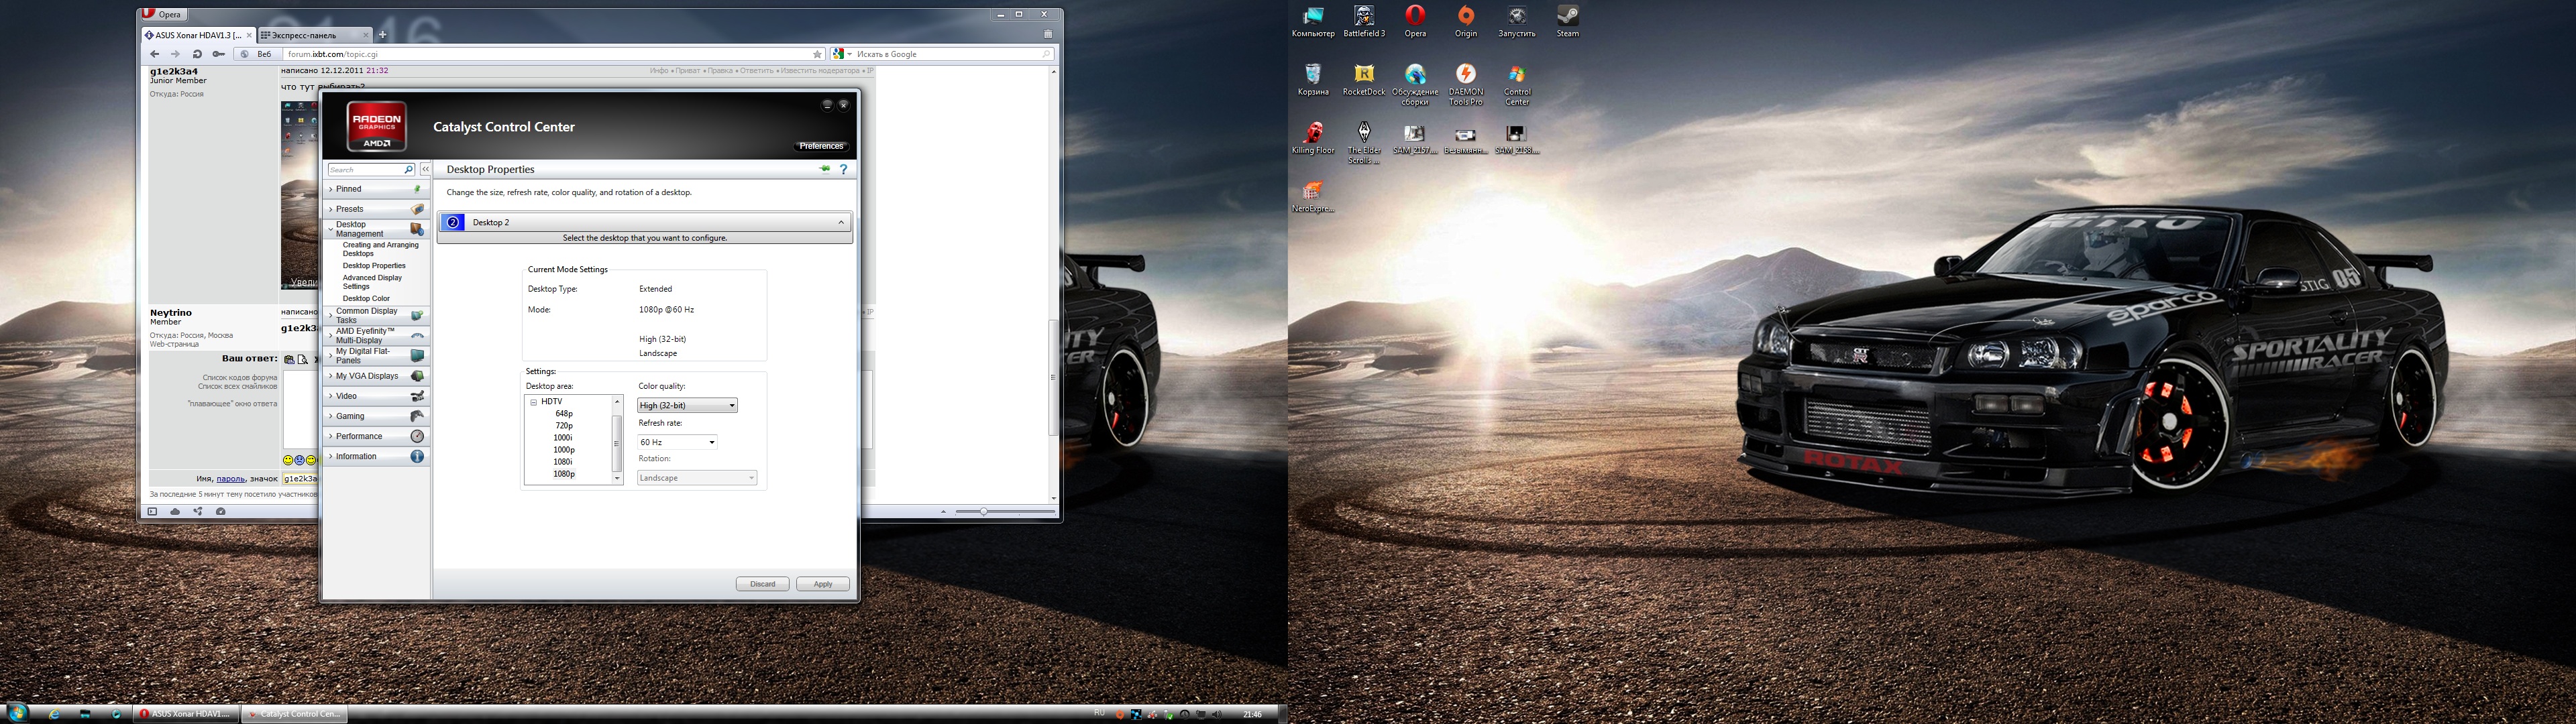
Task: Open the Color quality dropdown
Action: coord(687,405)
